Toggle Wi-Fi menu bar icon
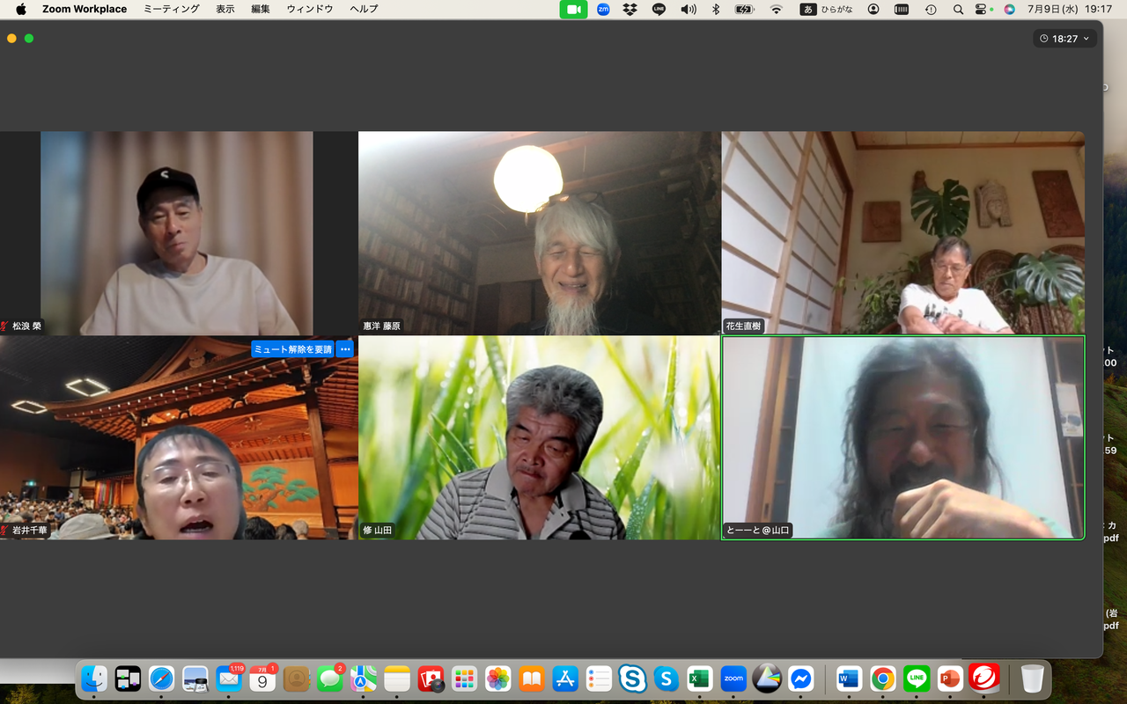Screen dimensions: 1127x704 click(776, 9)
